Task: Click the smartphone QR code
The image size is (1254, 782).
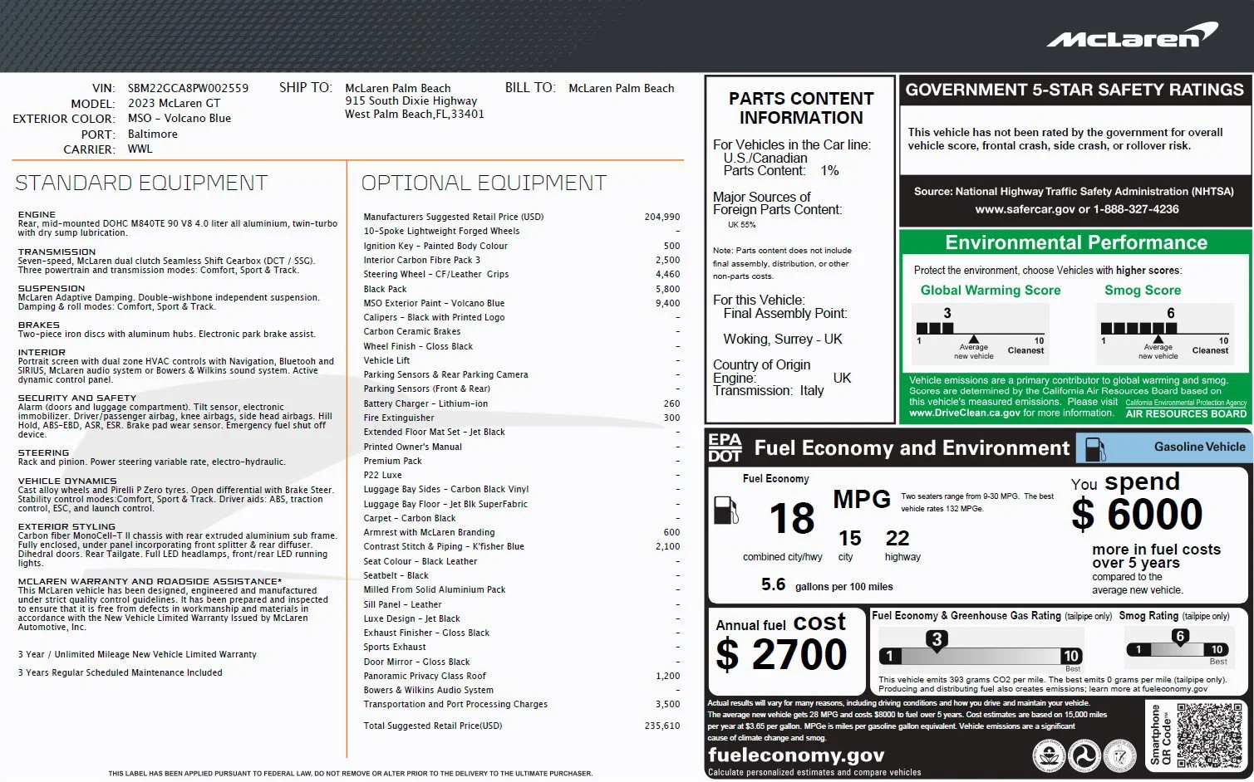Action: pyautogui.click(x=1210, y=736)
